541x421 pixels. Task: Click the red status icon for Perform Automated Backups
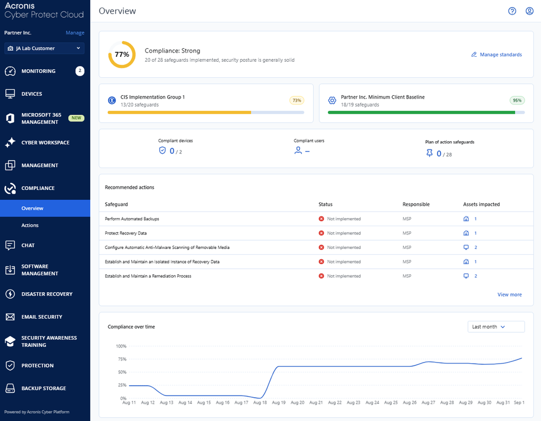(x=321, y=219)
